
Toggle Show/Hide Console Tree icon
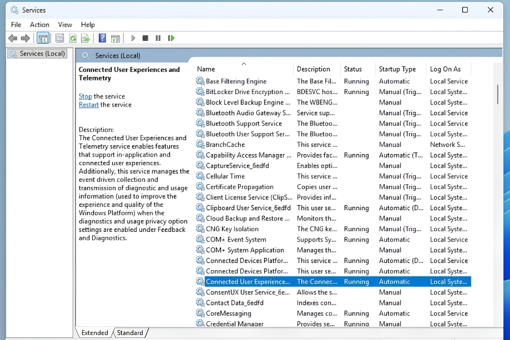[x=43, y=39]
